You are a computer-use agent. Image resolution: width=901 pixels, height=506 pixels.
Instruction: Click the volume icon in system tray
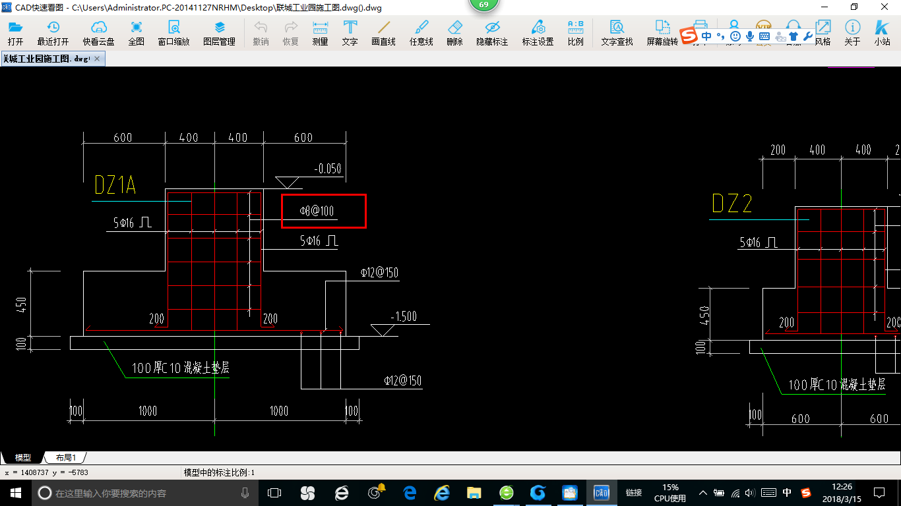coord(751,493)
